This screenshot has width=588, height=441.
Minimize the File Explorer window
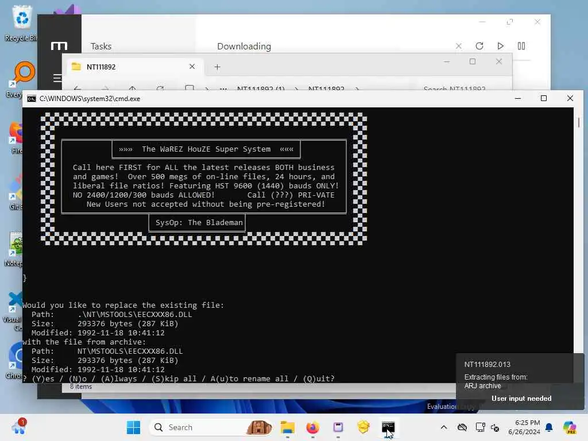click(447, 61)
